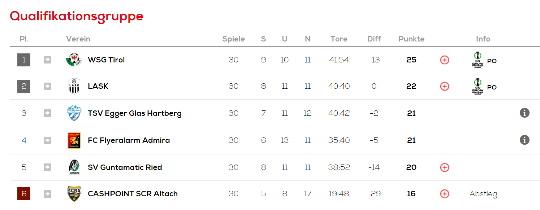Click the Punkte column header

(411, 39)
